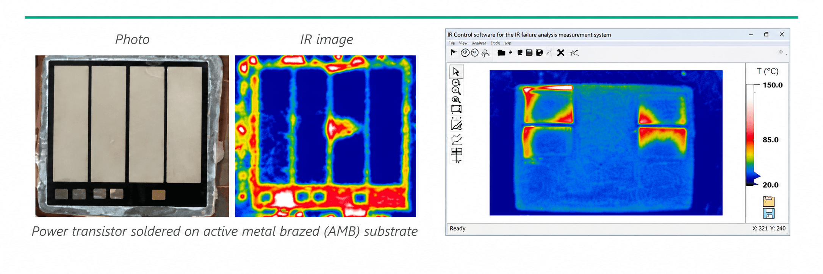Select the rectangle region selection tool
This screenshot has width=823, height=274.
coord(456,109)
